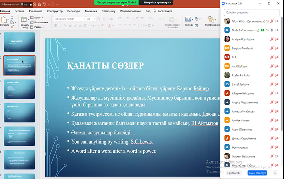
Task: Open the Анимация ribbon tab
Action: tap(90, 11)
